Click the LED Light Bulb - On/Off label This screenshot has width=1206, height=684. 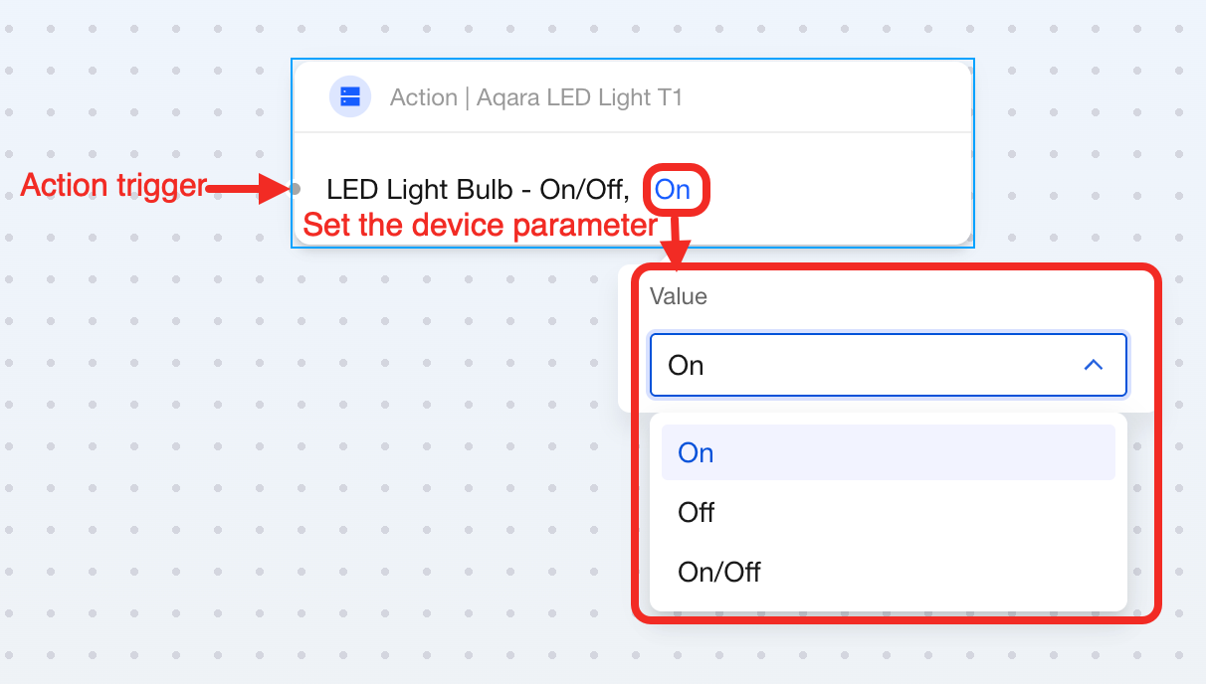pos(478,189)
